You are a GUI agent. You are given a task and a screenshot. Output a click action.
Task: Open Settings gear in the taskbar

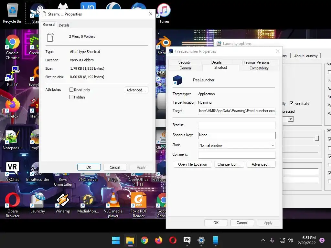pyautogui.click(x=201, y=240)
